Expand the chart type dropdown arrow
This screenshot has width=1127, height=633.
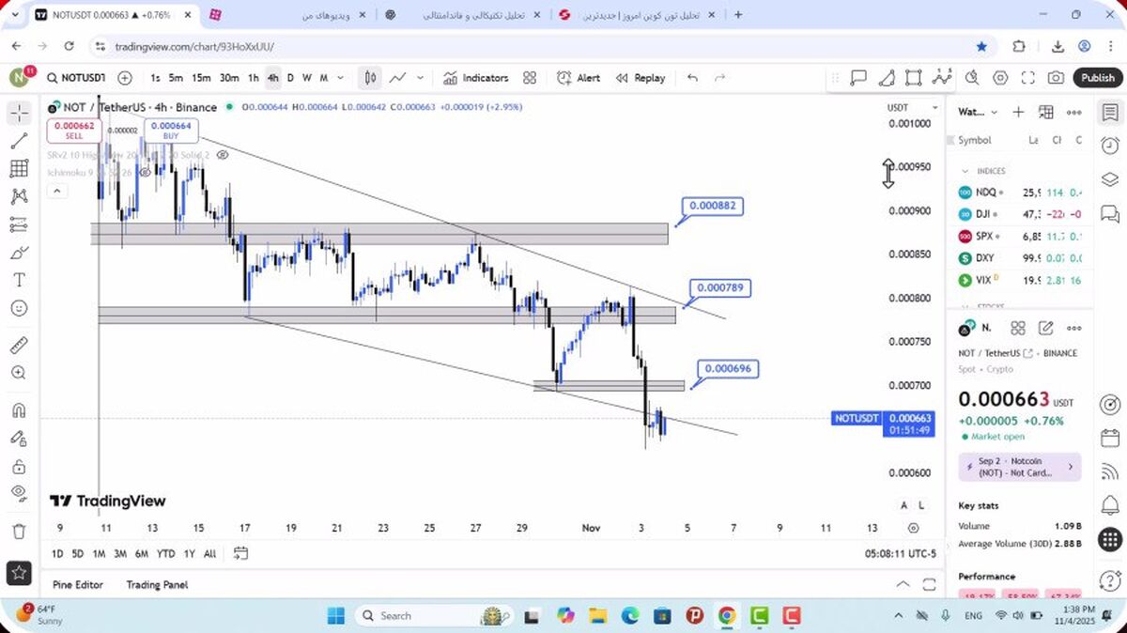(420, 78)
